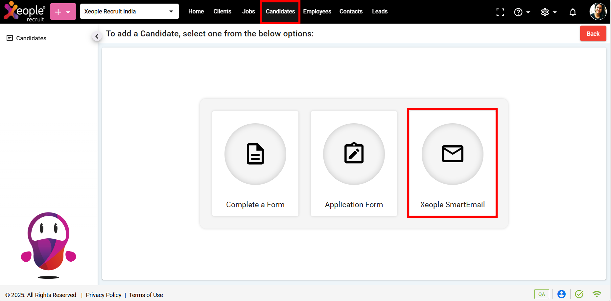
Task: Go to the Jobs tab
Action: 248,11
